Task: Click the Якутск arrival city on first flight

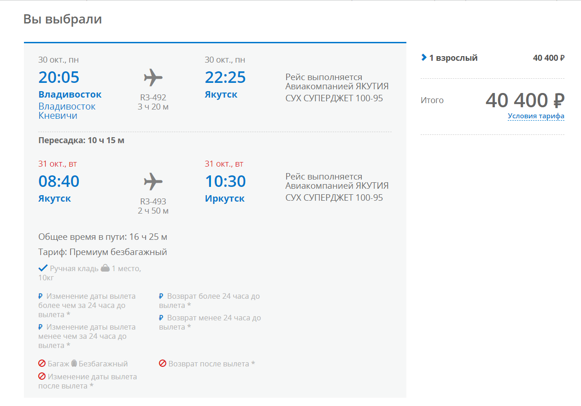Action: [221, 95]
